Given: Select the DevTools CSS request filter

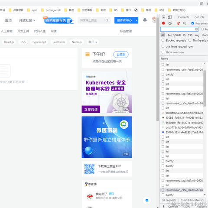Looking at the screenshot, I should pos(190,35).
